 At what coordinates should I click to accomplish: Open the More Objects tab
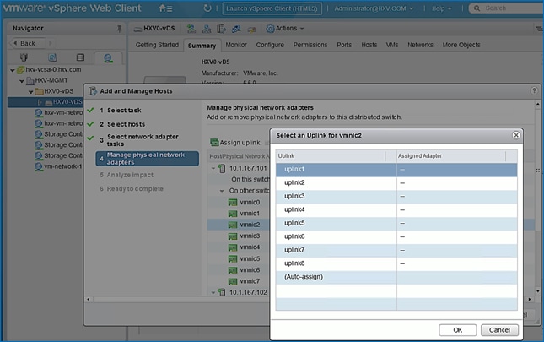pyautogui.click(x=461, y=45)
